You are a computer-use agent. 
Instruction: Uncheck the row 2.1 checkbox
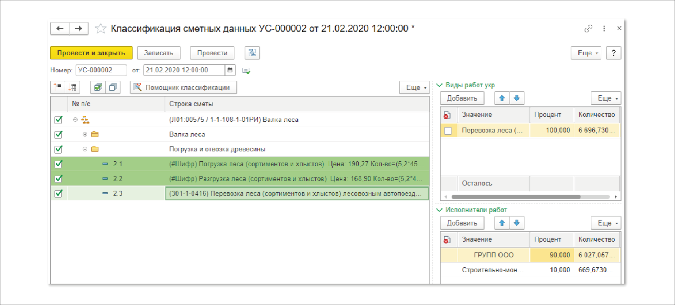coord(58,164)
